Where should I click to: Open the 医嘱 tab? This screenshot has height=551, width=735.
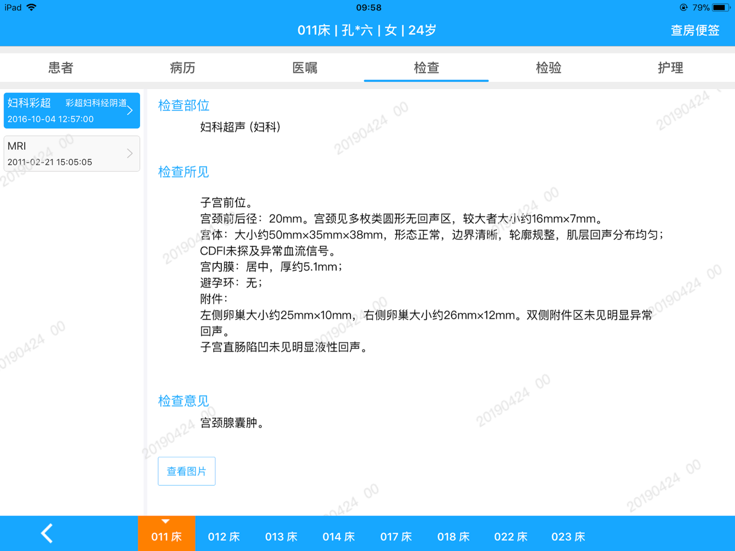pyautogui.click(x=305, y=68)
